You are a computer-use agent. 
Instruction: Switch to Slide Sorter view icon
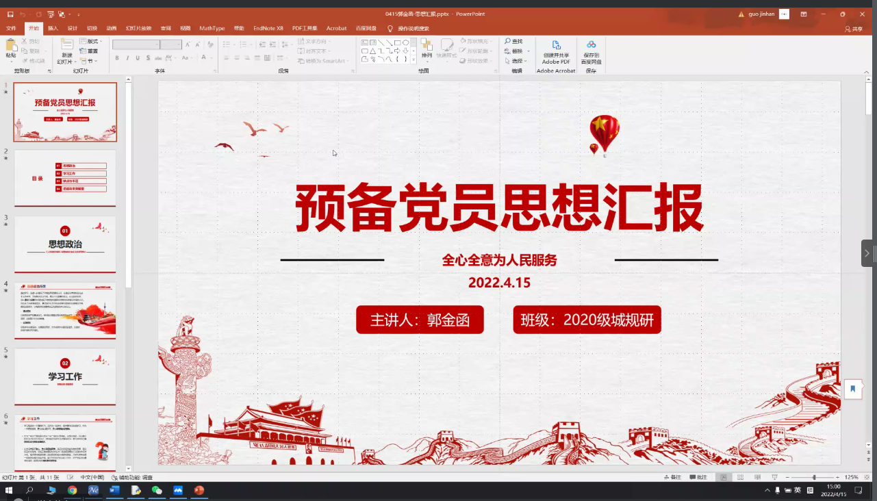click(739, 477)
